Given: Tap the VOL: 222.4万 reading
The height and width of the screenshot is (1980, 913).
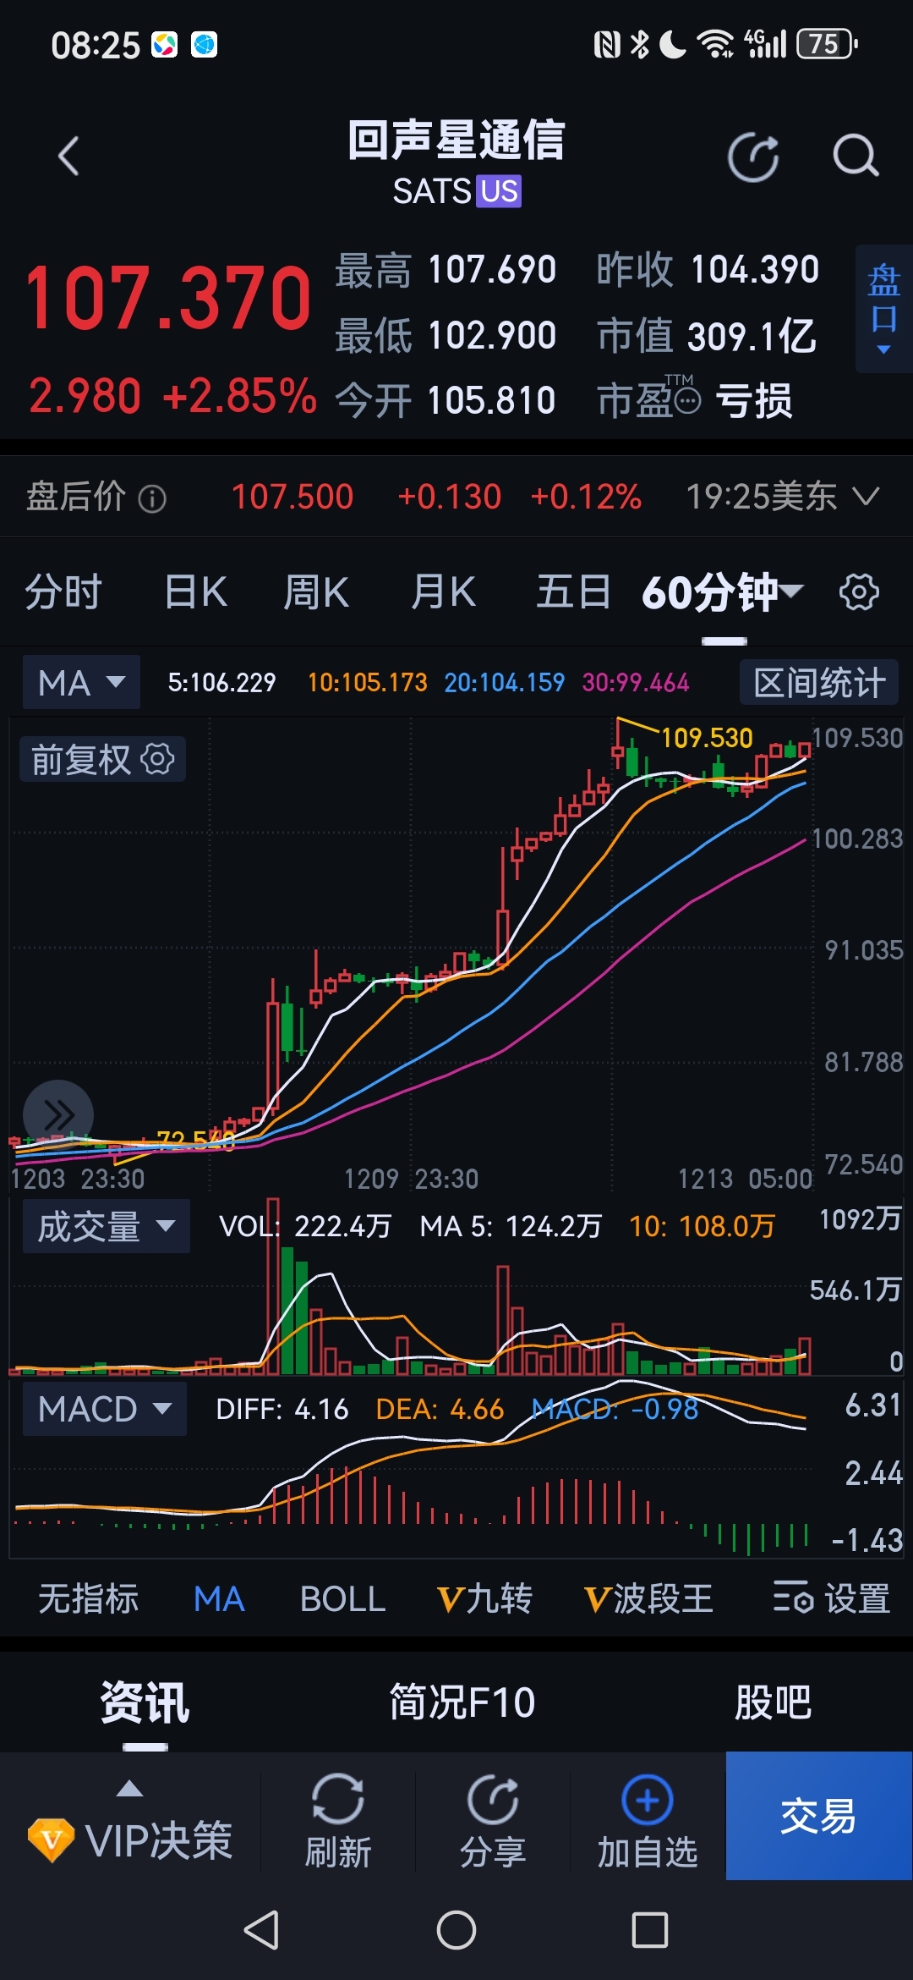Looking at the screenshot, I should [305, 1226].
